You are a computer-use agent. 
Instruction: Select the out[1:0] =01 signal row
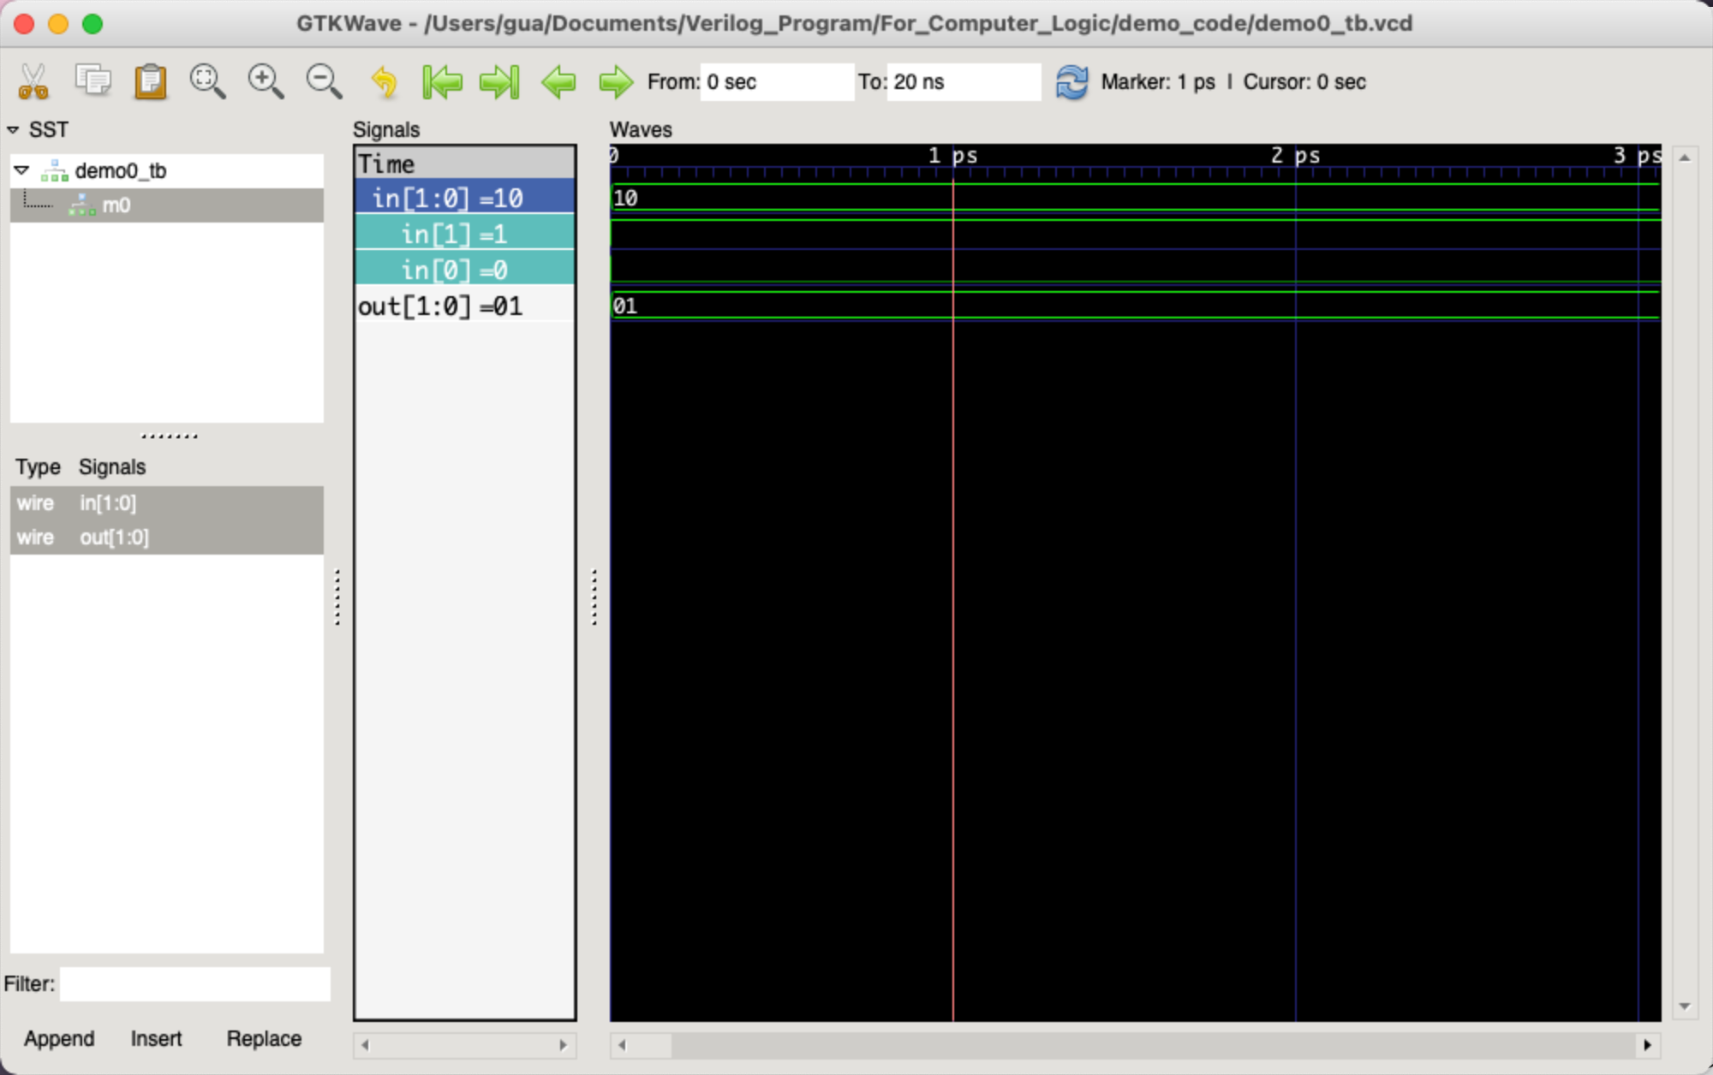coord(465,306)
